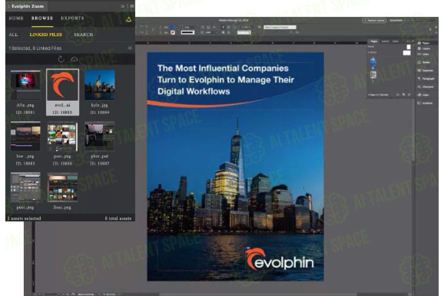Select the evol..ai logo thumbnail
This screenshot has height=296, width=444.
[x=62, y=85]
